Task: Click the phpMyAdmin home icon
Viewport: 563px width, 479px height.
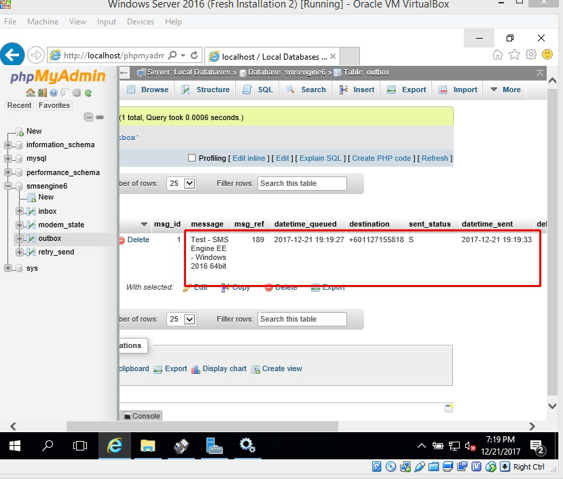Action: coord(30,93)
